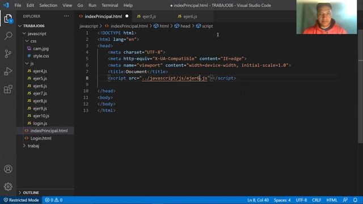Open the Terminal menu
The height and width of the screenshot is (204, 363).
point(109,5)
